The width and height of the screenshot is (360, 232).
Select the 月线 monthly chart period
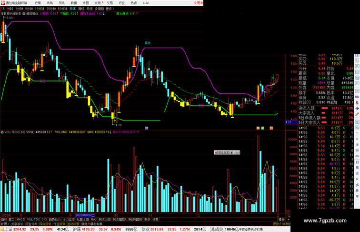click(90, 9)
